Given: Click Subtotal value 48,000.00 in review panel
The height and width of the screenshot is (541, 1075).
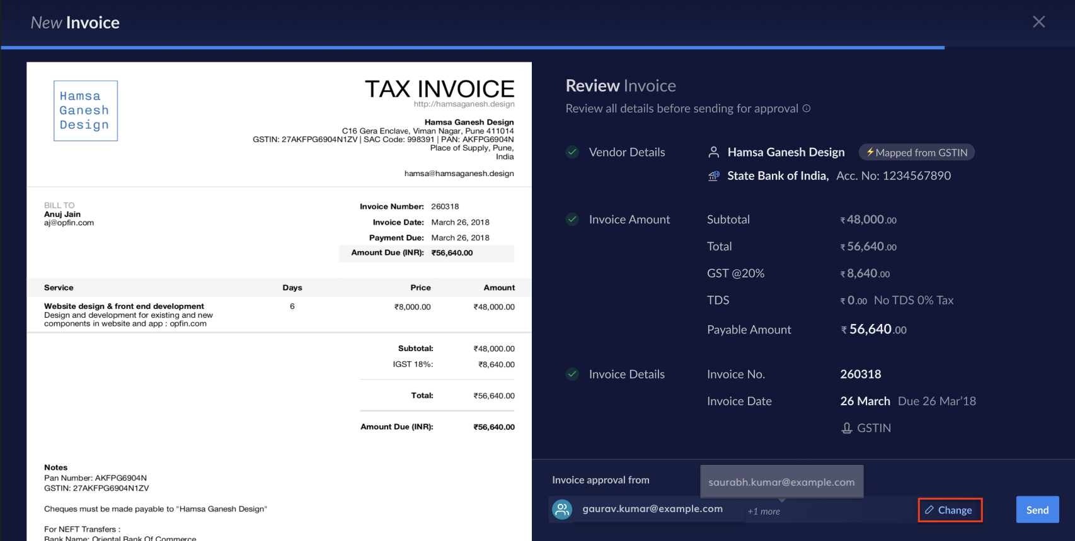Looking at the screenshot, I should pyautogui.click(x=868, y=220).
